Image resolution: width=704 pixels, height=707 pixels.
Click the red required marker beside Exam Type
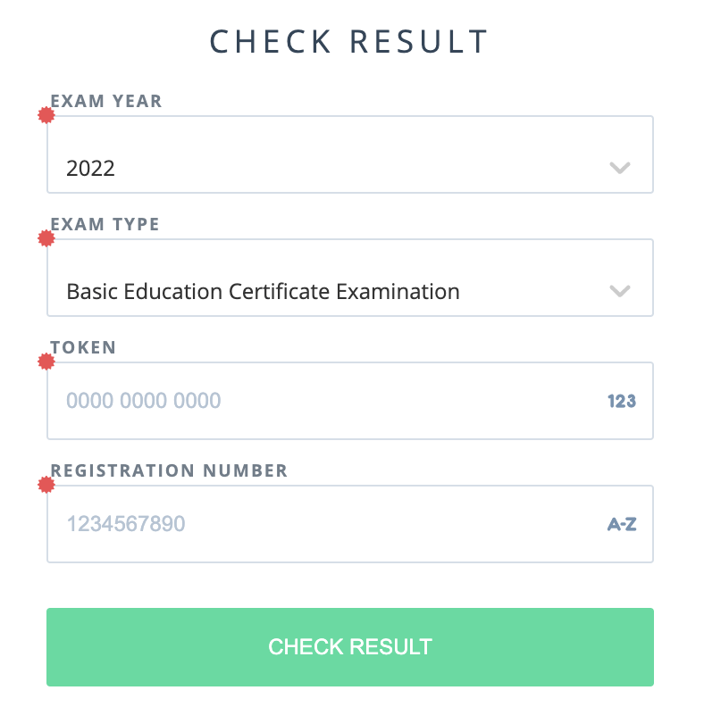[46, 238]
